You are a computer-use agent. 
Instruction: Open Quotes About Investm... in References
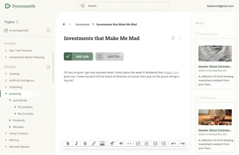click(215, 130)
